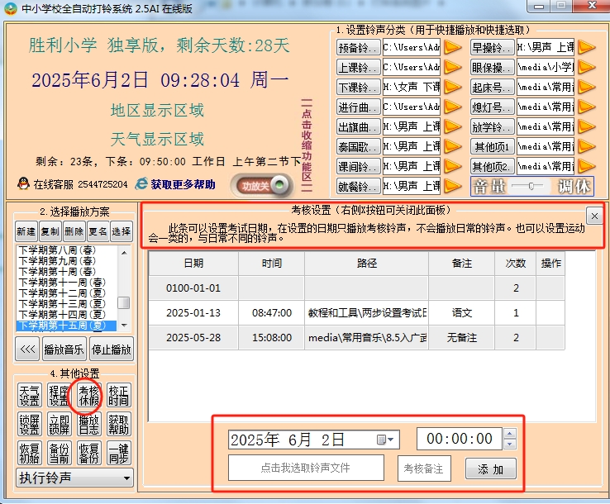Open 播放日志 playback log
610x504 pixels.
[x=88, y=424]
